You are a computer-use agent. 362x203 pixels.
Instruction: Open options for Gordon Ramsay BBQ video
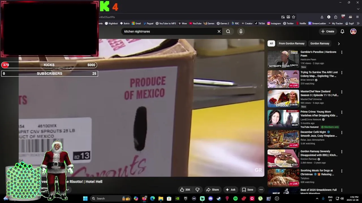342,152
